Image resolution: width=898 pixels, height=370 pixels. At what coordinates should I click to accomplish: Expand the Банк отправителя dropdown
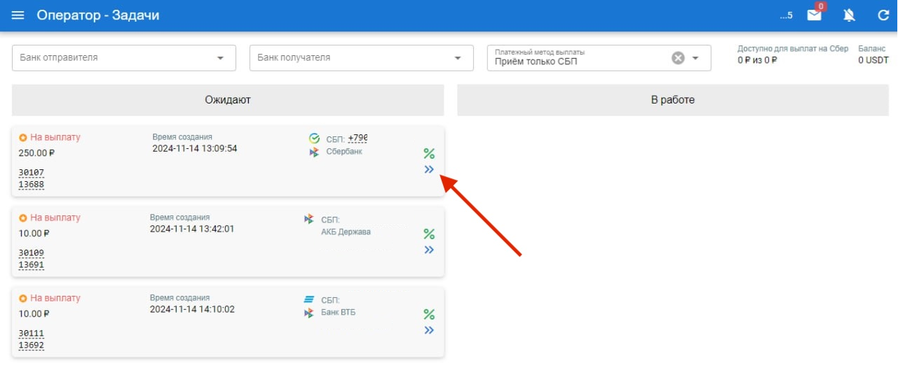pyautogui.click(x=221, y=58)
